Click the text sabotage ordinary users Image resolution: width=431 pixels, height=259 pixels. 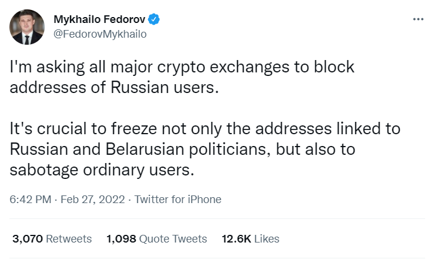[102, 170]
